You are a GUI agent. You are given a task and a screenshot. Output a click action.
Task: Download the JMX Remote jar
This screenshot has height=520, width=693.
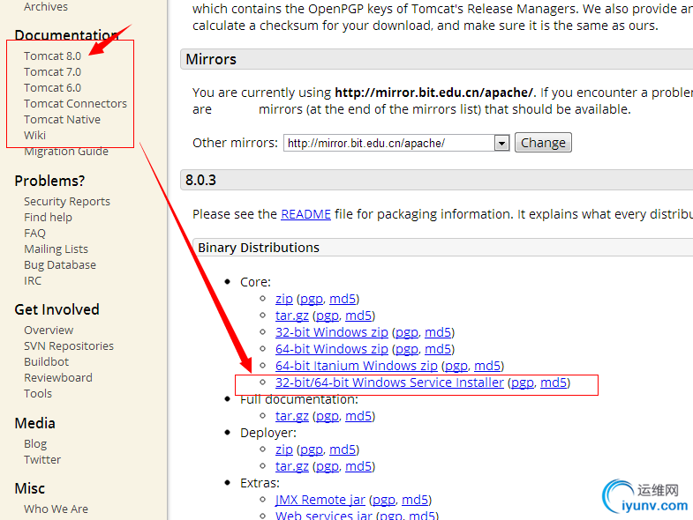point(320,500)
